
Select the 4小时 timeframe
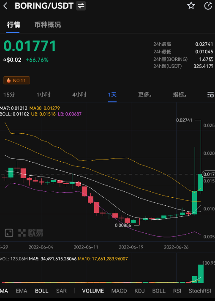point(79,95)
